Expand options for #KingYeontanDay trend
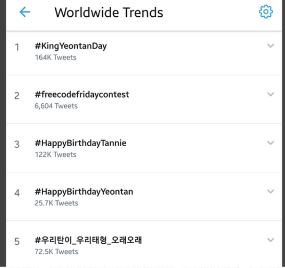The image size is (285, 268). coord(270,46)
